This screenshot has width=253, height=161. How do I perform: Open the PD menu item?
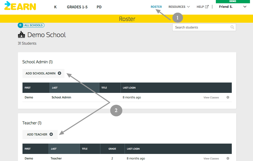[99, 7]
